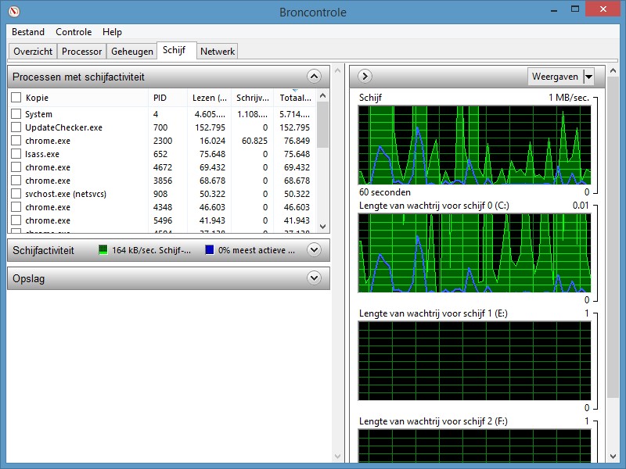Click the '0% meest actieve ...' label
Screen dimensions: 626x469
click(257, 250)
